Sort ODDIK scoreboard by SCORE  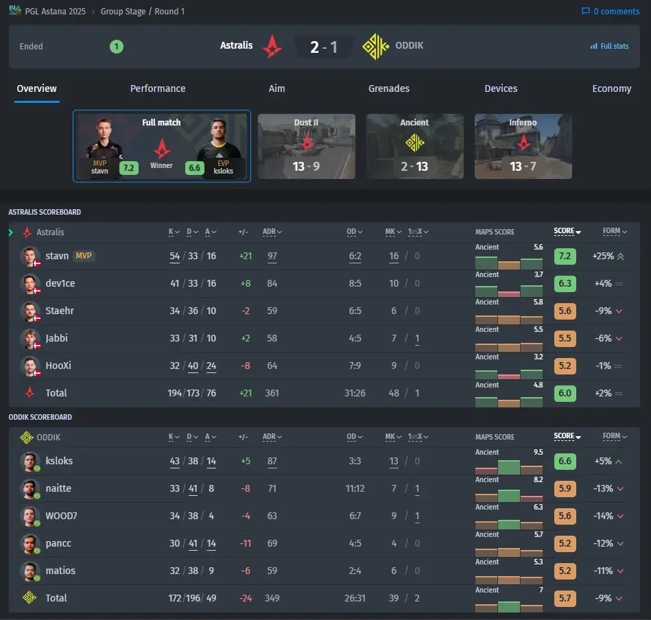[x=567, y=436]
